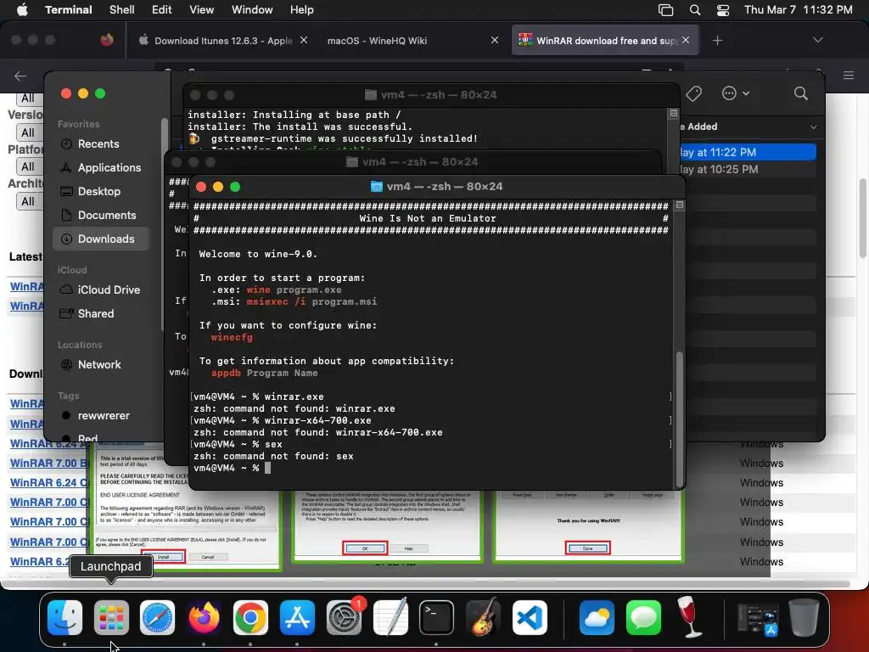Close the Download iTunes 12.6.3 tab
This screenshot has height=652, width=869.
pyautogui.click(x=304, y=40)
